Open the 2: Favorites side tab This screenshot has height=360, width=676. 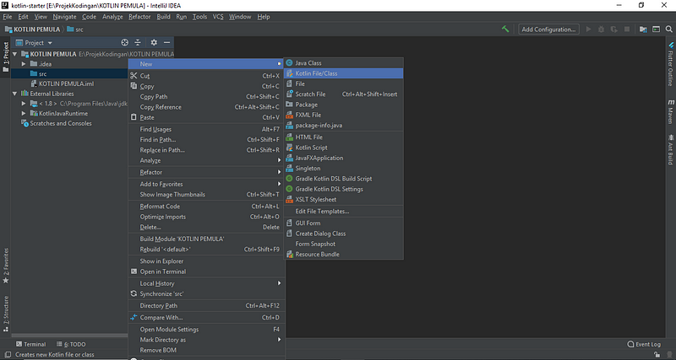tap(6, 266)
